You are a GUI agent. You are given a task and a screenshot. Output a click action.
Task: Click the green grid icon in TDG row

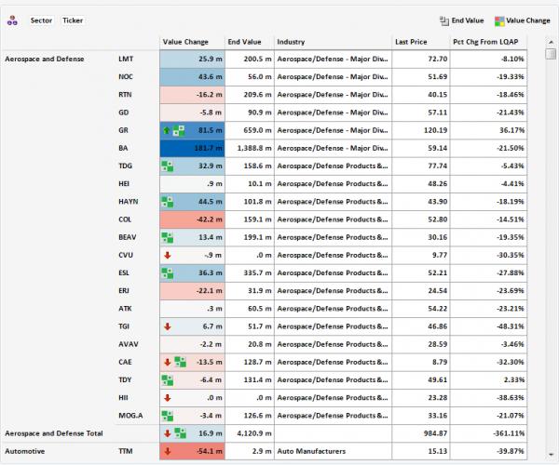click(x=167, y=166)
